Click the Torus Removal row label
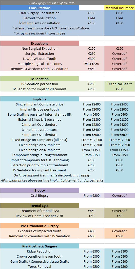Viewport: 135px width, 269px height. (x=40, y=267)
